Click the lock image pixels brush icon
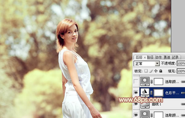The image size is (185, 118). [151, 71]
